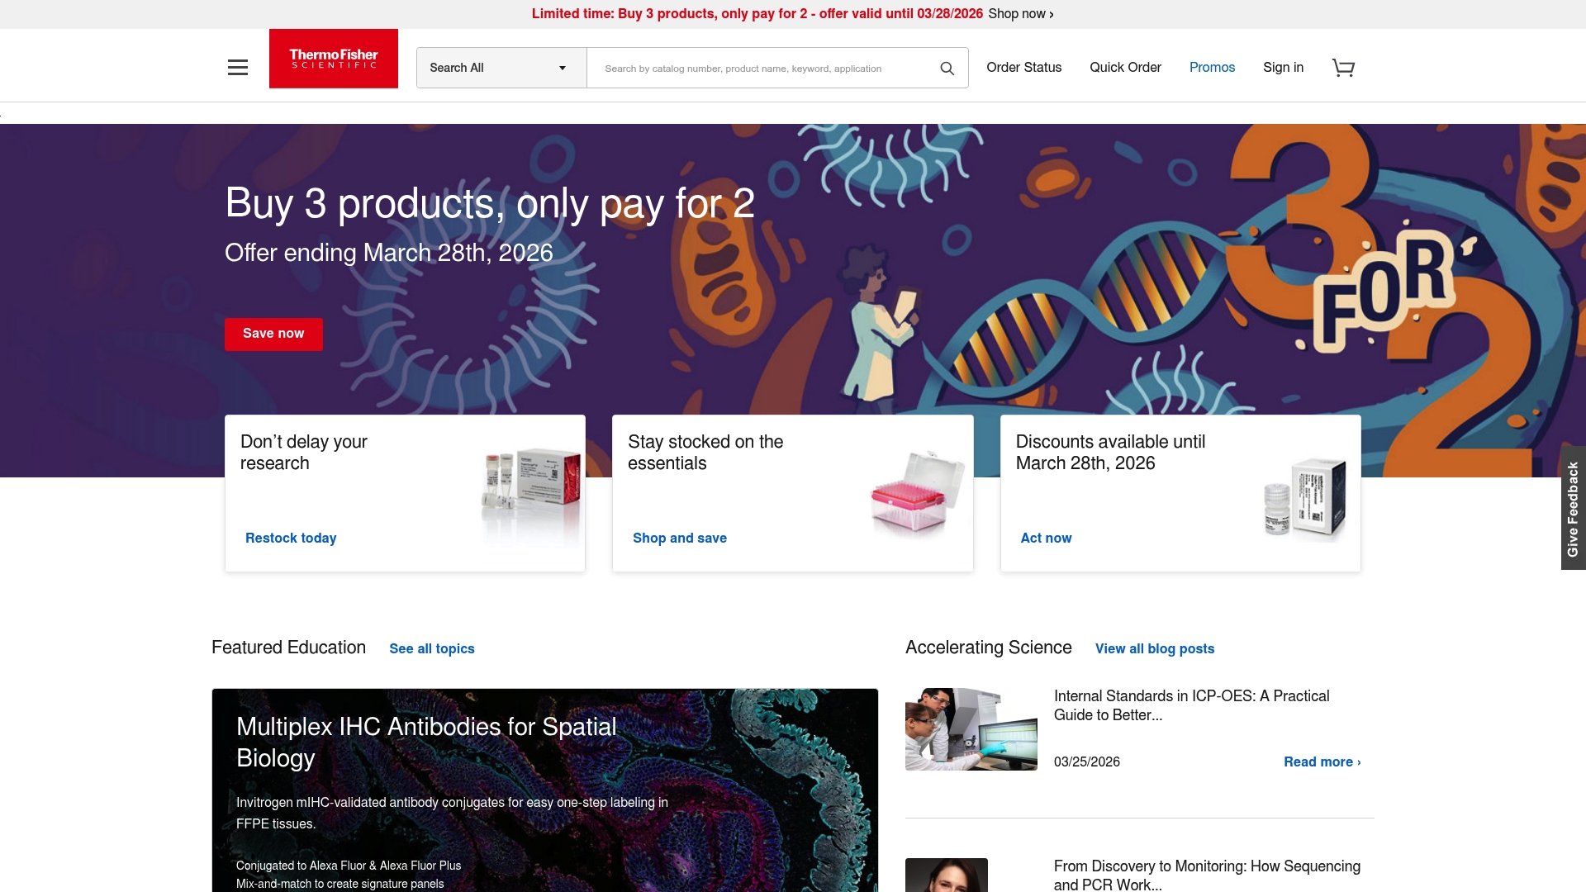Navigate to Quick Order
The height and width of the screenshot is (892, 1586).
tap(1125, 68)
